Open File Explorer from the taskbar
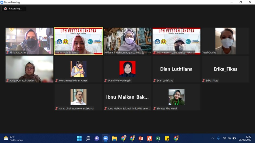The image size is (255, 143). 114,138
